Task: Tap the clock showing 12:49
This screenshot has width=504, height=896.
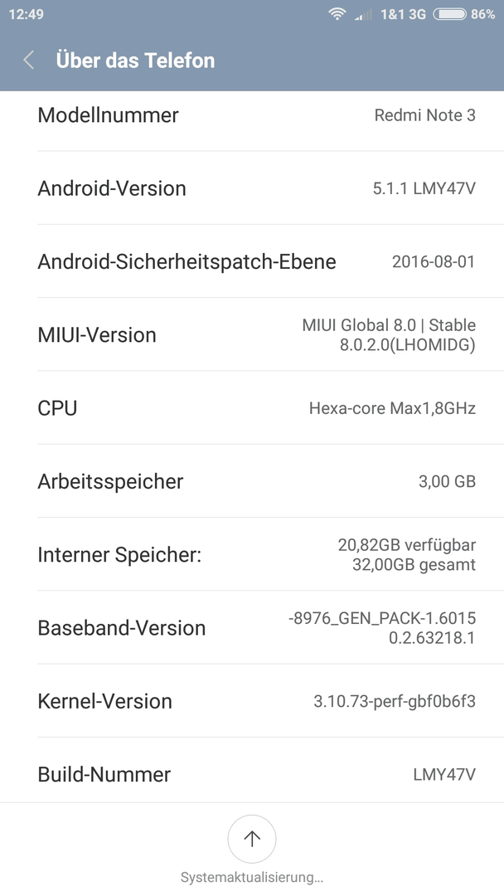Action: click(27, 14)
